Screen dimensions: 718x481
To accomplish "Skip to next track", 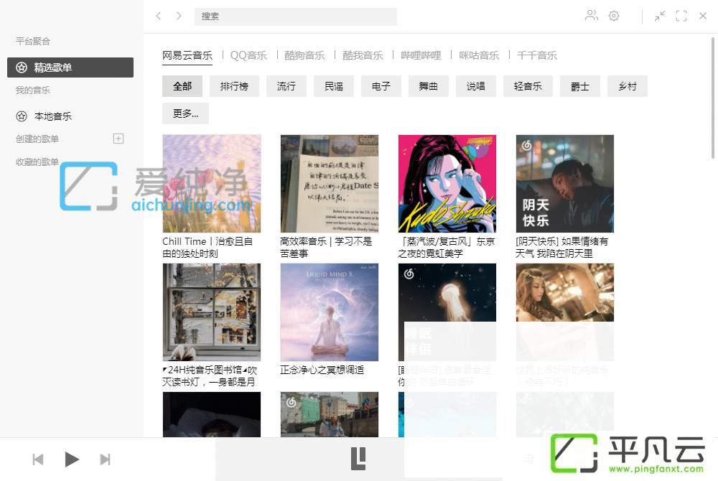I will pos(106,459).
